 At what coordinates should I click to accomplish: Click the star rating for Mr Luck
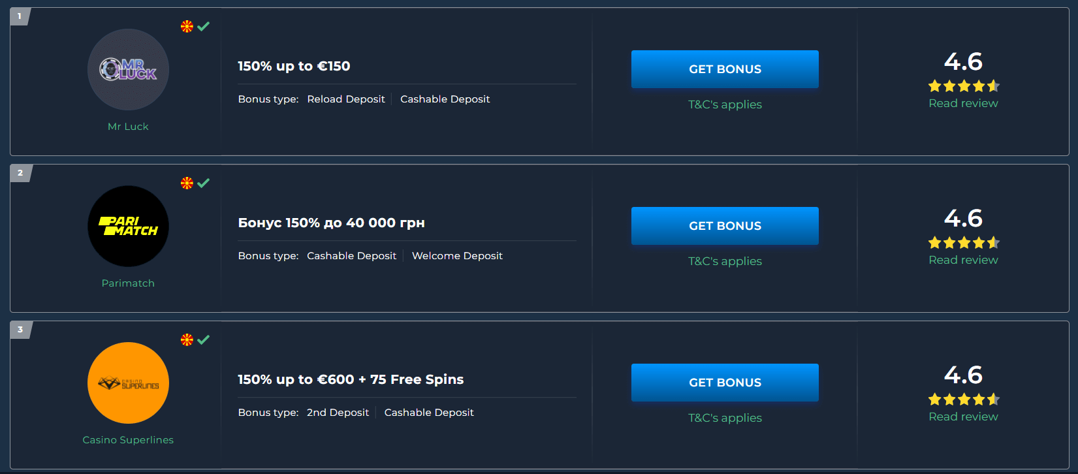(x=964, y=86)
